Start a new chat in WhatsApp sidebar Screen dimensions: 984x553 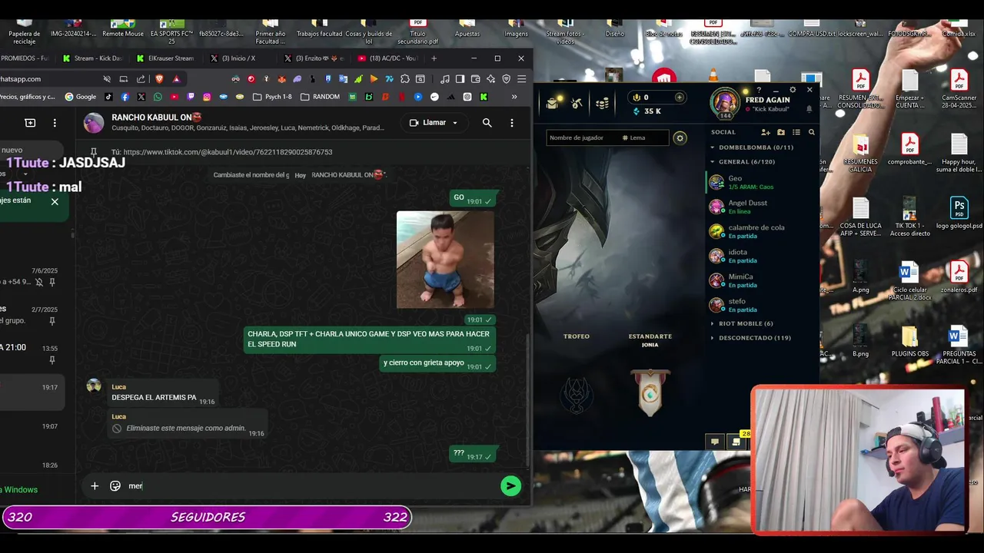click(x=30, y=123)
